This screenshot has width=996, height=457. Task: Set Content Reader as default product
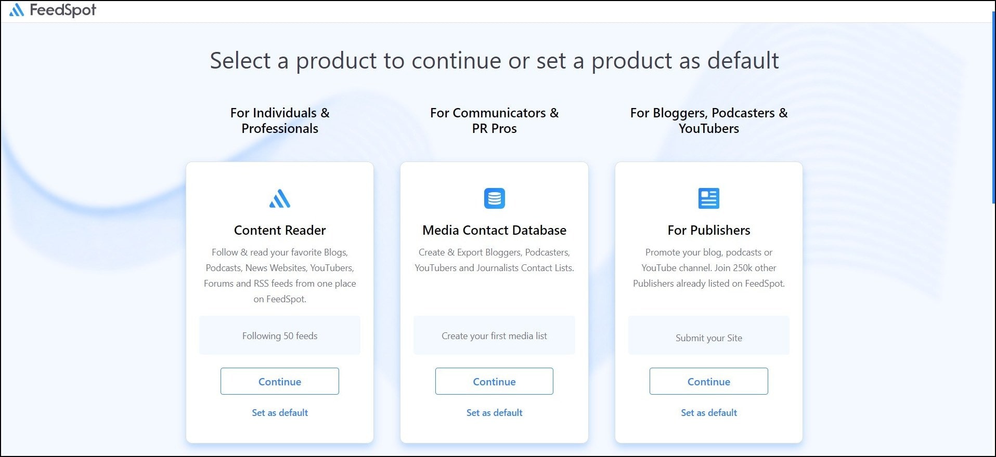[279, 412]
